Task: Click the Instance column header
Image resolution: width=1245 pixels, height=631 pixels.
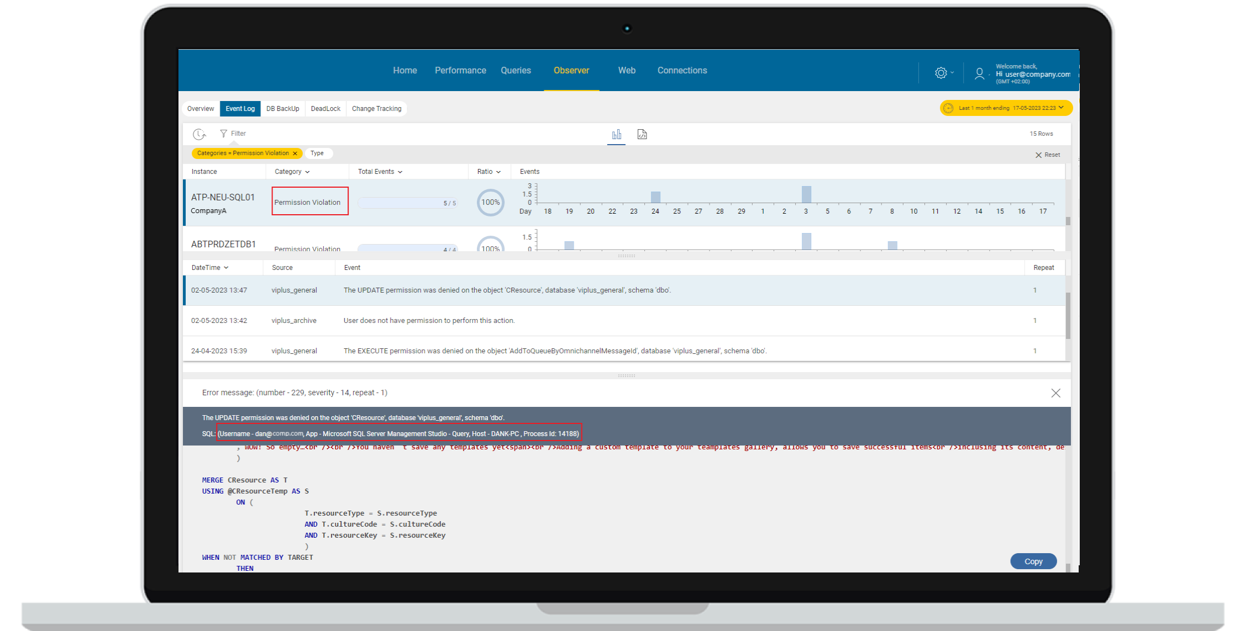Action: click(x=204, y=172)
